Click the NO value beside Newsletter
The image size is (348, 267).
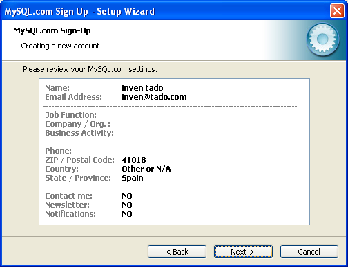click(x=127, y=205)
